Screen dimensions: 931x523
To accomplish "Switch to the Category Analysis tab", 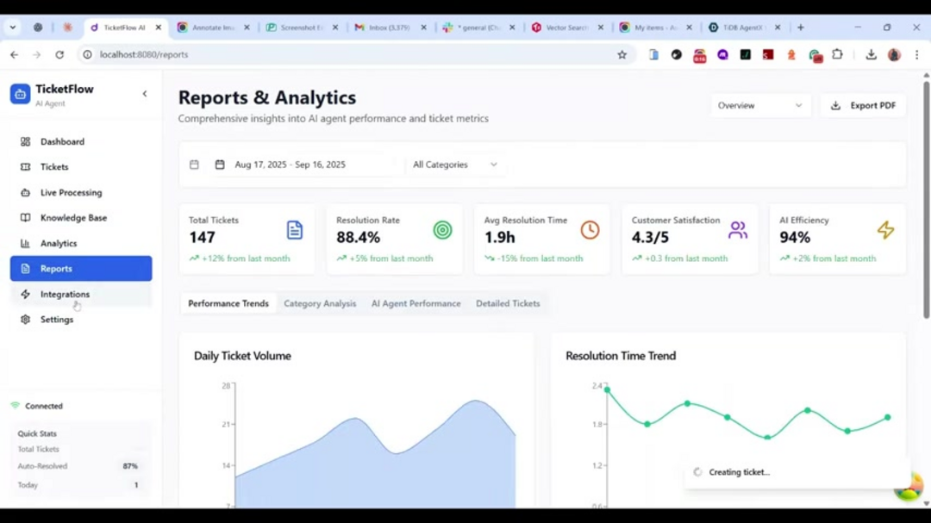I will click(x=320, y=303).
